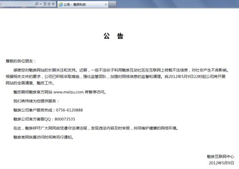The width and height of the screenshot is (239, 169).
Task: Stop loading with the X icon in address bar
Action: click(53, 4)
